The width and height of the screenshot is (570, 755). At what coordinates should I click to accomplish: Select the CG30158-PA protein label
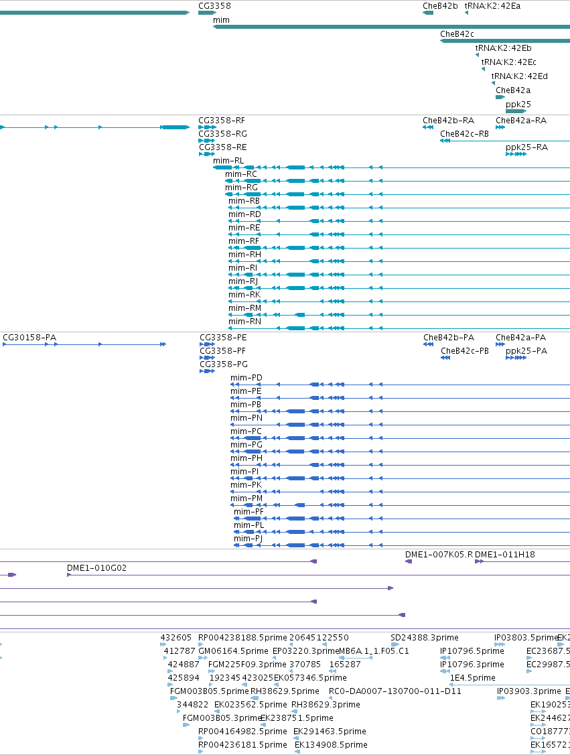pos(29,338)
